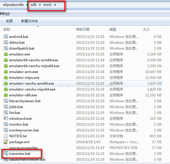The image size is (170, 164).
Task: Select the file name uiautomatorviewer.bat
Action: point(27,160)
